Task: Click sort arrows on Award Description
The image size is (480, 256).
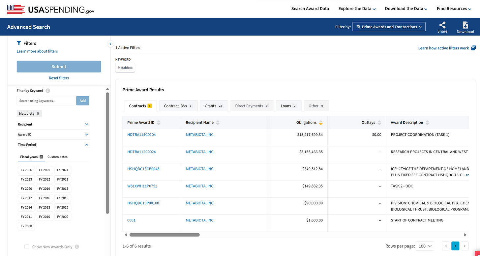Action: coord(427,123)
